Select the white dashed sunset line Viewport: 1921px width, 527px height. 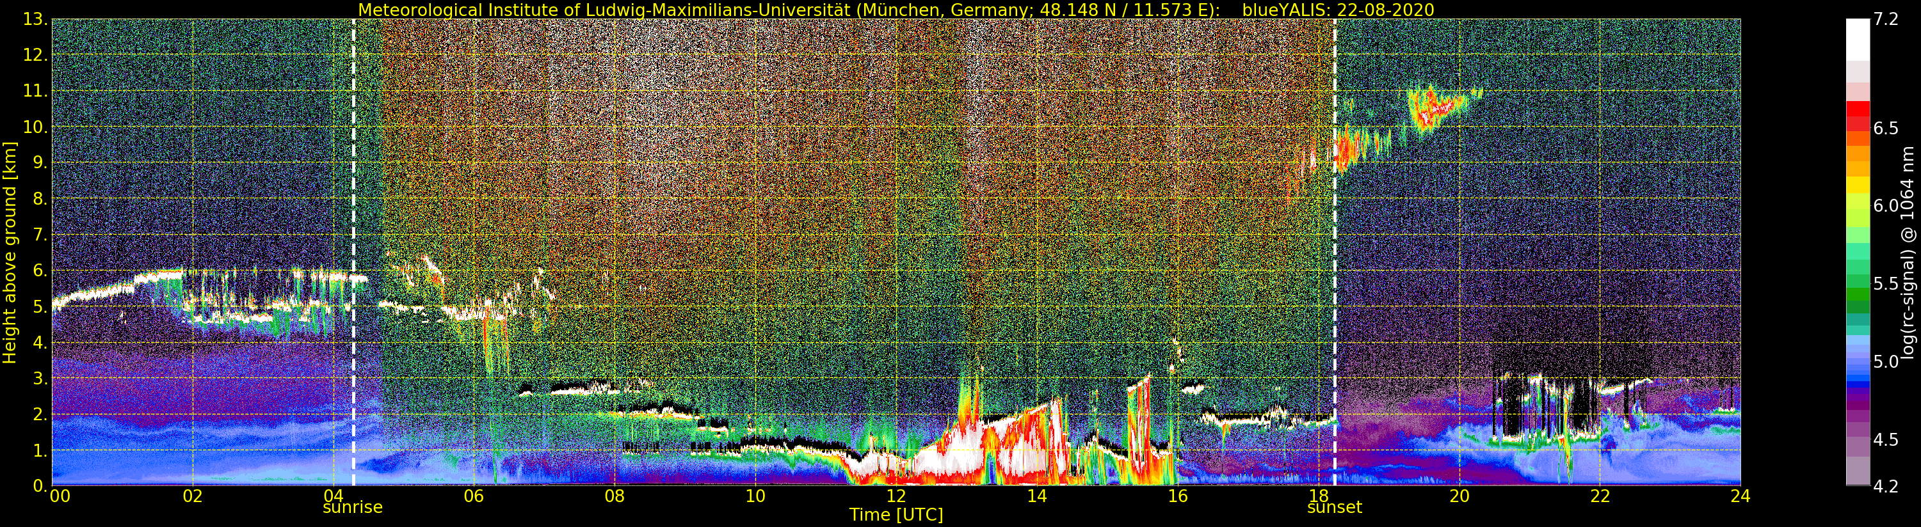click(1334, 224)
